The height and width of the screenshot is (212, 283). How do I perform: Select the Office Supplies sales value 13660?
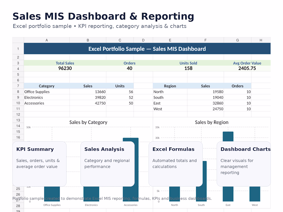point(88,92)
